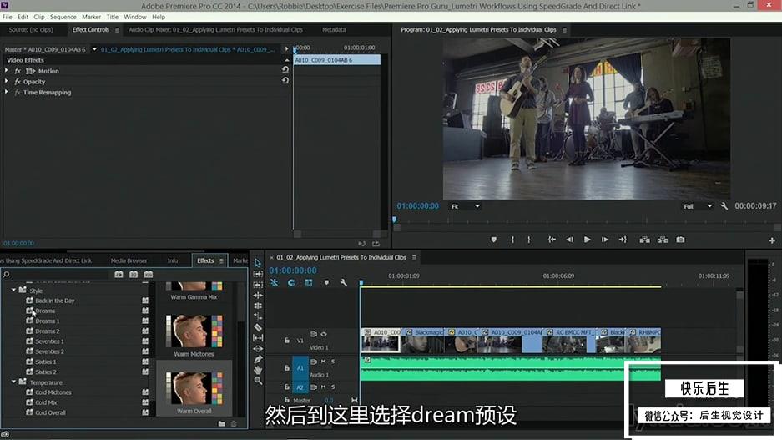Viewport: 782px width, 440px height.
Task: Click Mark In button in Program monitor
Action: tap(512, 240)
